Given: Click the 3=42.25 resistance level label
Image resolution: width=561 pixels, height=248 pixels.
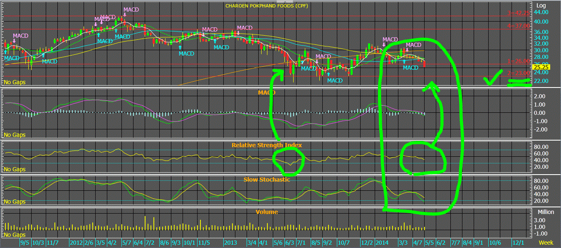Looking at the screenshot, I should [519, 13].
